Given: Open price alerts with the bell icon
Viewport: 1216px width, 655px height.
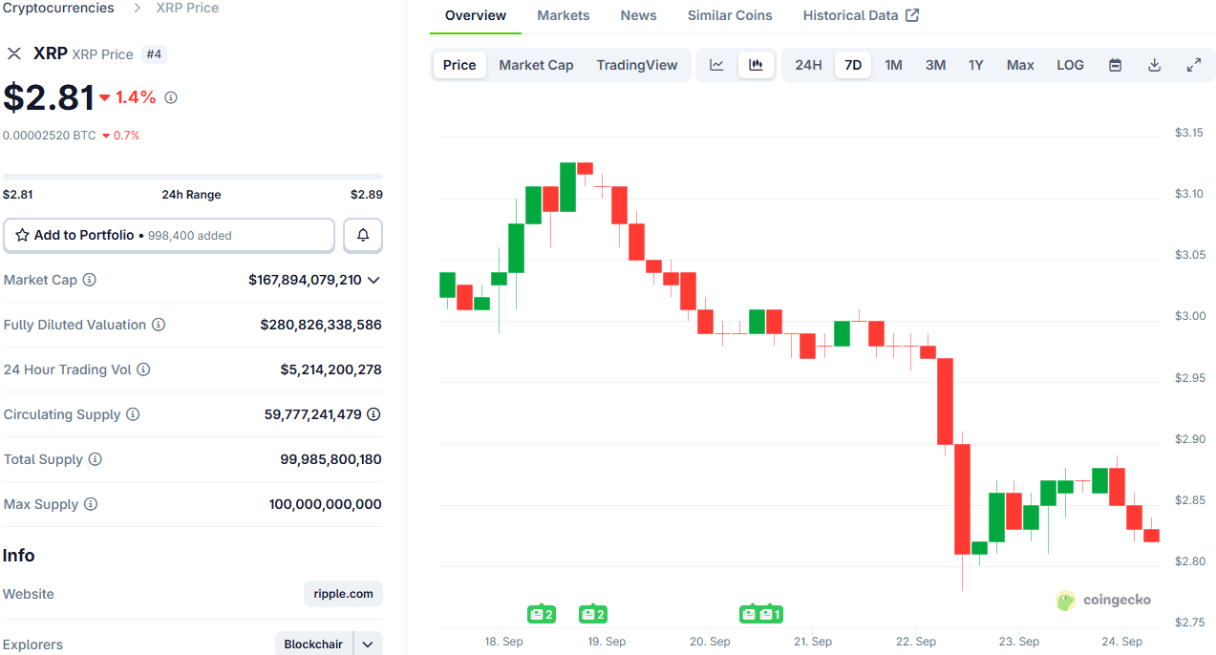Looking at the screenshot, I should [x=363, y=235].
